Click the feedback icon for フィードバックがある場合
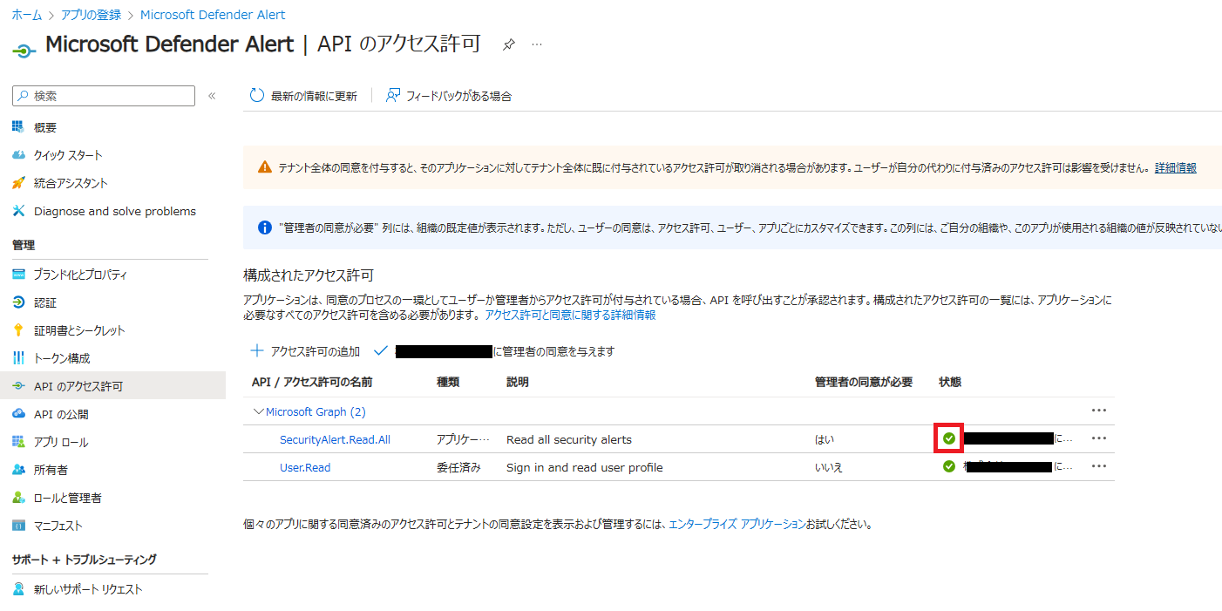The height and width of the screenshot is (611, 1222). pos(393,96)
